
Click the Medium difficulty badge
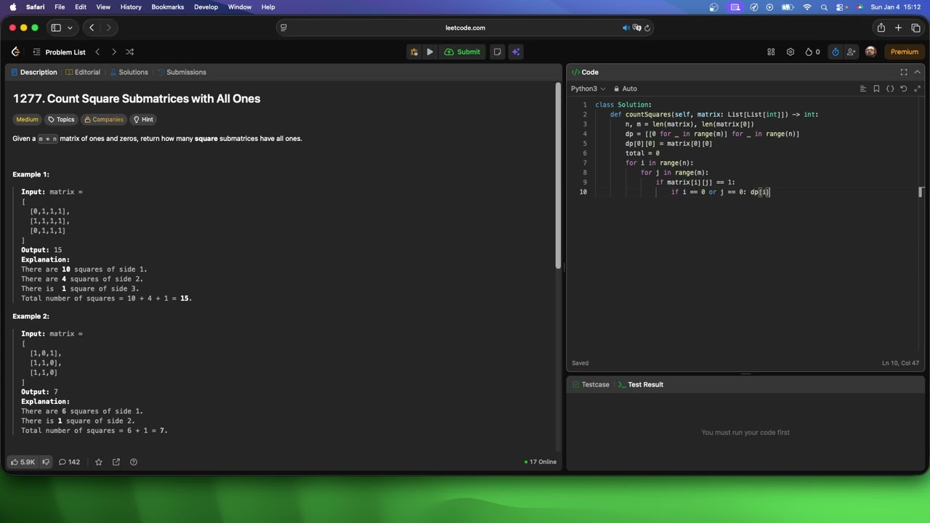(x=27, y=119)
